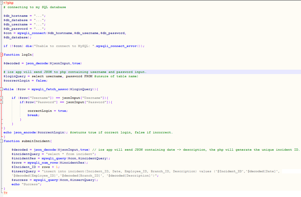Screen dimensions: 301x197
Task: Click the mysqli_connect_error call
Action: (116, 46)
